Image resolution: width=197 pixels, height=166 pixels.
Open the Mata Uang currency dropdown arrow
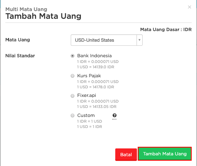pyautogui.click(x=139, y=40)
